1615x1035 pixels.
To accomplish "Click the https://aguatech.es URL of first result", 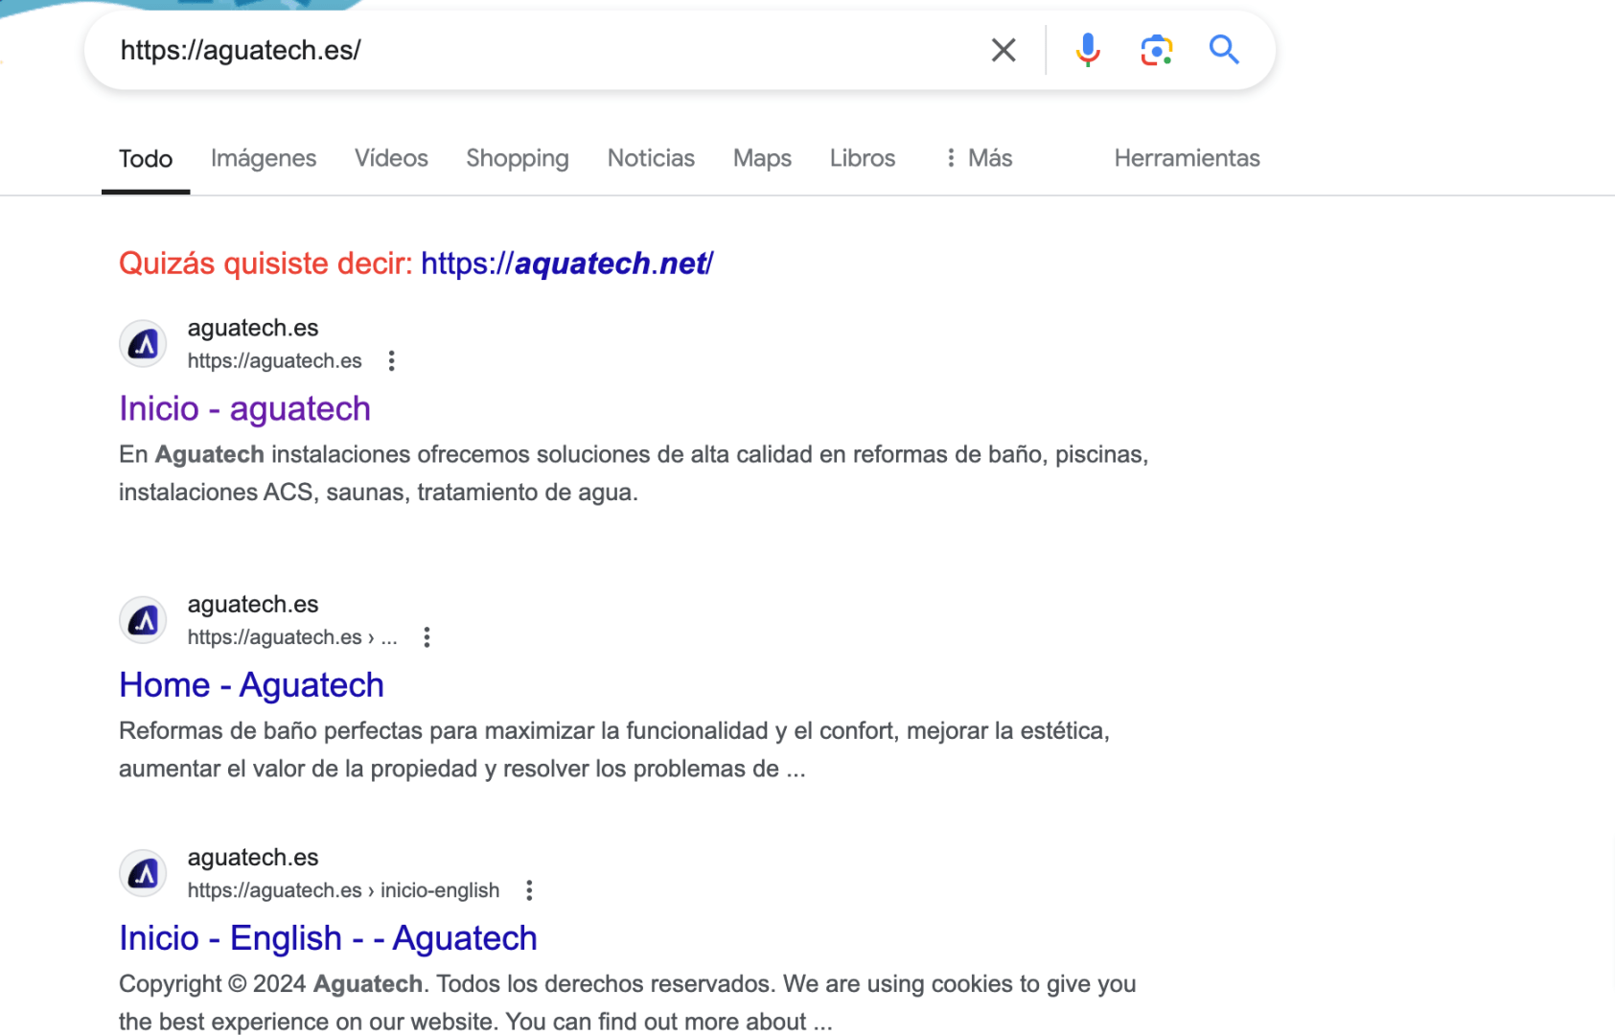I will click(274, 361).
